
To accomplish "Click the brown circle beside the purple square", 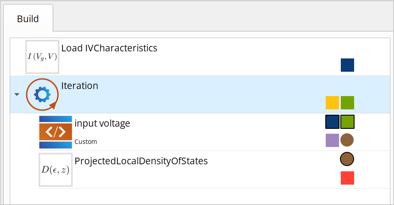I will 347,140.
